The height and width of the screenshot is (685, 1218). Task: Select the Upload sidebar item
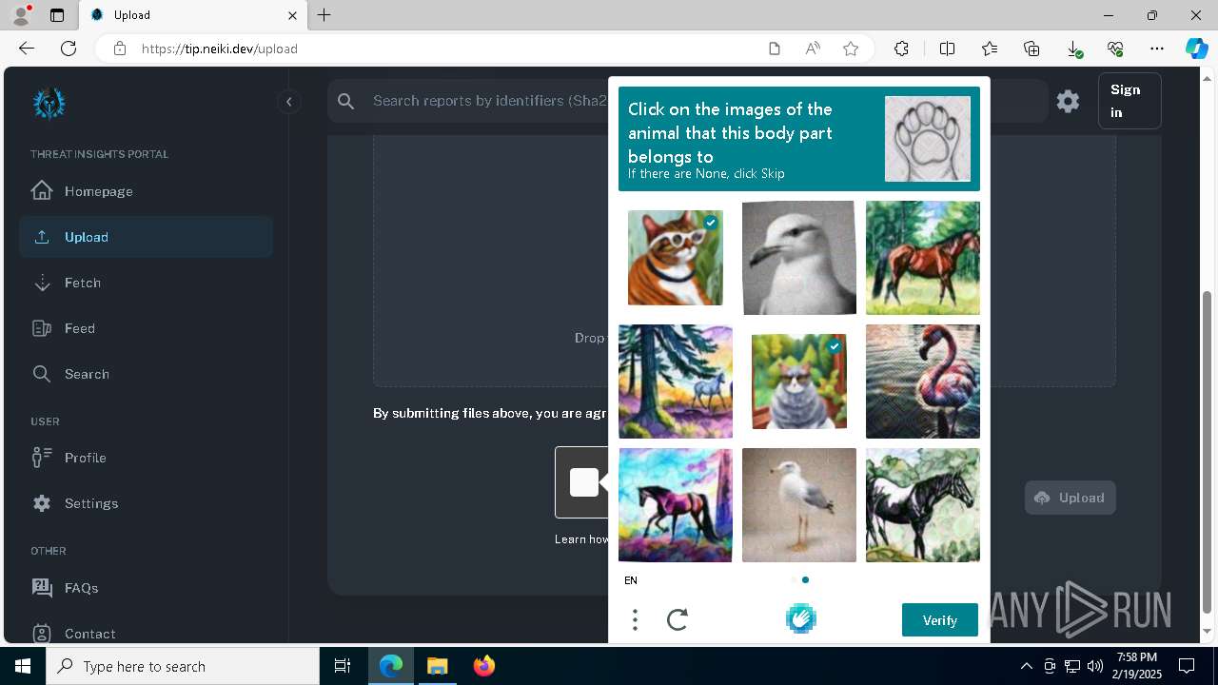[146, 237]
